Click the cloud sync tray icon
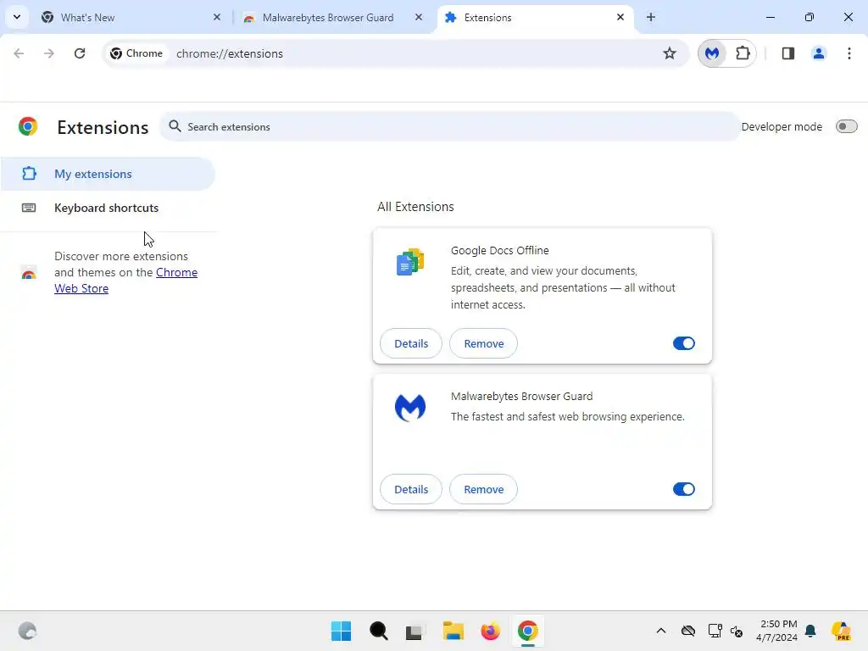The image size is (868, 651). [x=688, y=631]
